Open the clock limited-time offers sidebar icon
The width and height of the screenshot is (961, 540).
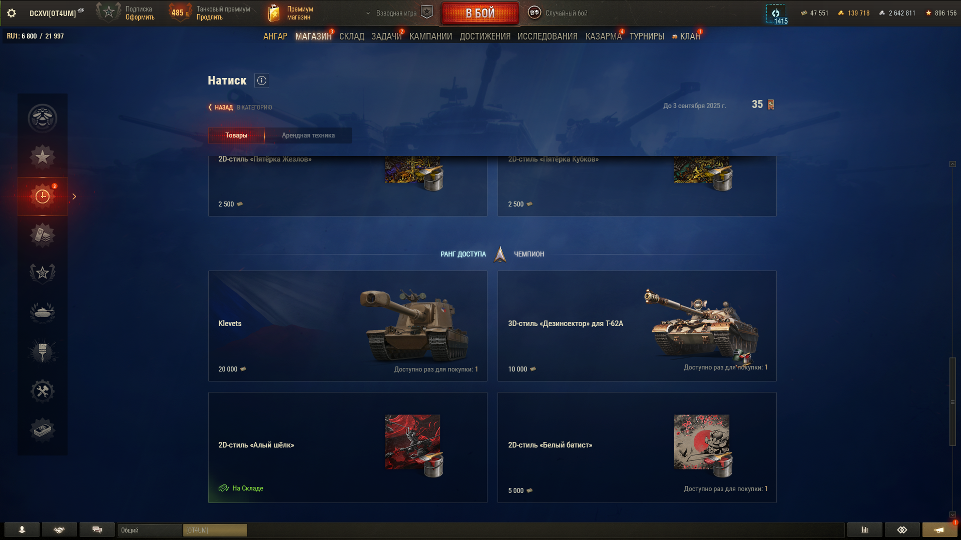pos(43,196)
